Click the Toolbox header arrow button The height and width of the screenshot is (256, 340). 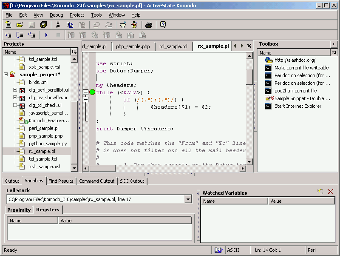tap(334, 44)
